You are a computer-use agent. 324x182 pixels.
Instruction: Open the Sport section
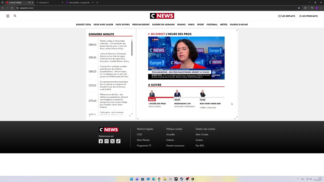[x=200, y=25]
